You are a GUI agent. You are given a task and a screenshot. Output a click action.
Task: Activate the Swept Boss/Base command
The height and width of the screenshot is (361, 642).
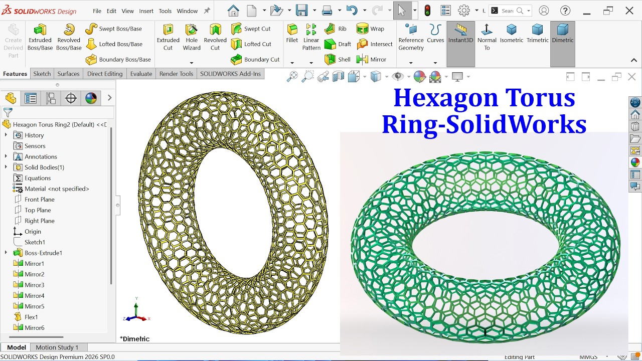[113, 29]
